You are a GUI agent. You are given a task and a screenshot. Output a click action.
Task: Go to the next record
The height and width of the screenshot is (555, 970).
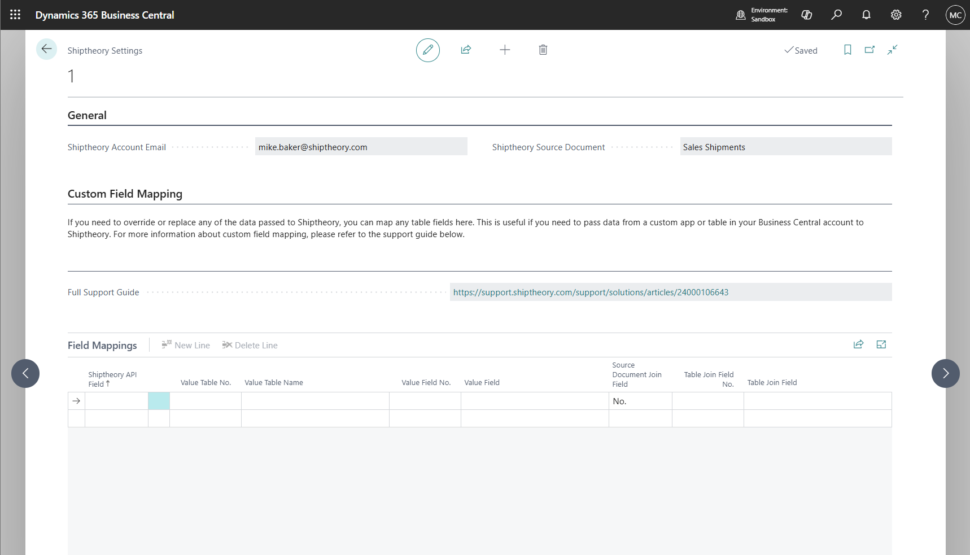tap(946, 373)
